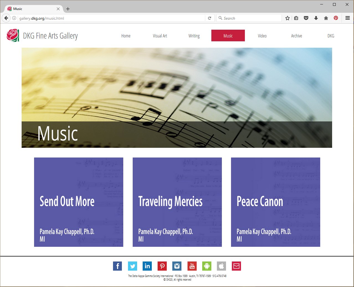Open the Video section
The image size is (354, 287).
(262, 36)
